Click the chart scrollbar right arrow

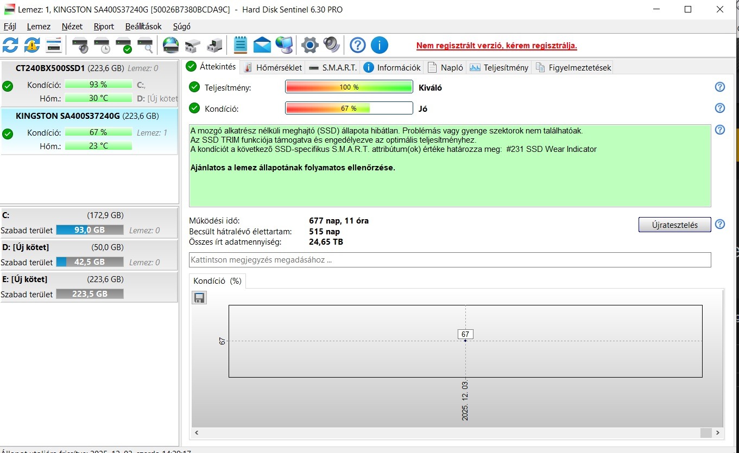(x=718, y=432)
